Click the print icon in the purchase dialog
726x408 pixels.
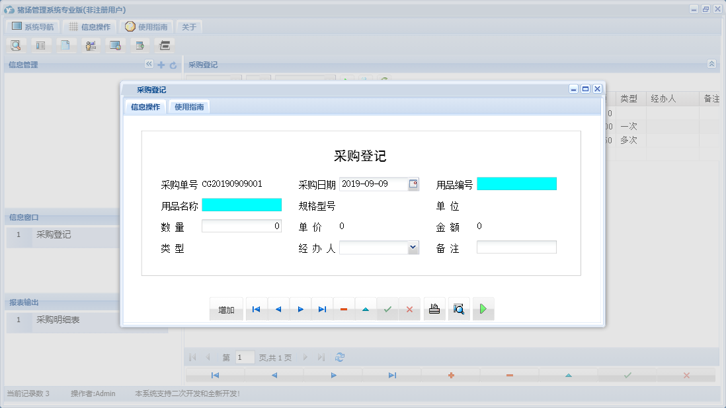(x=434, y=308)
